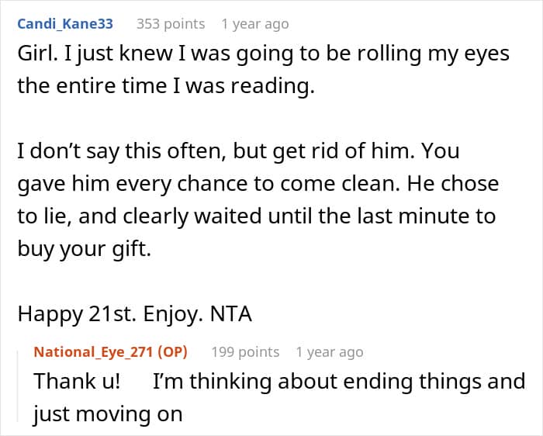Click the line "just moving on"
The image size is (543, 436).
[x=107, y=414]
